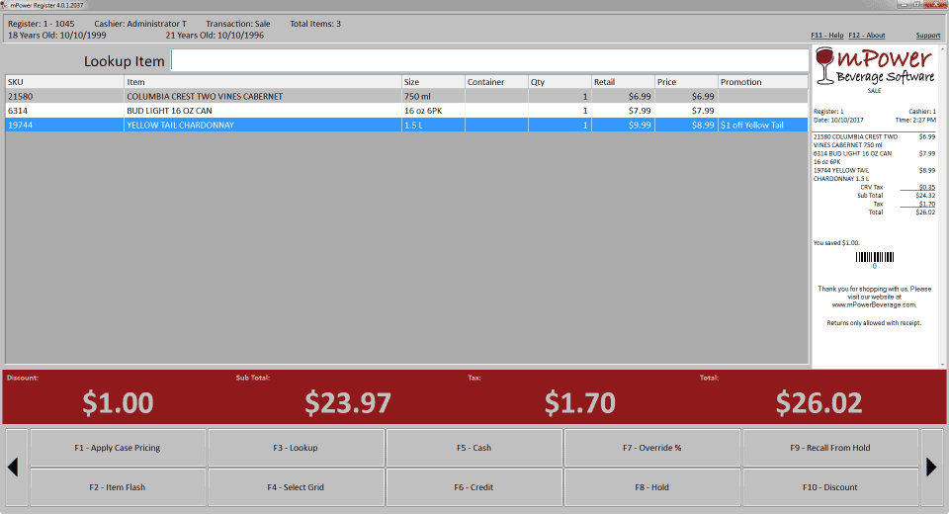Open F3 - Lookup
949x514 pixels.
[x=296, y=448]
